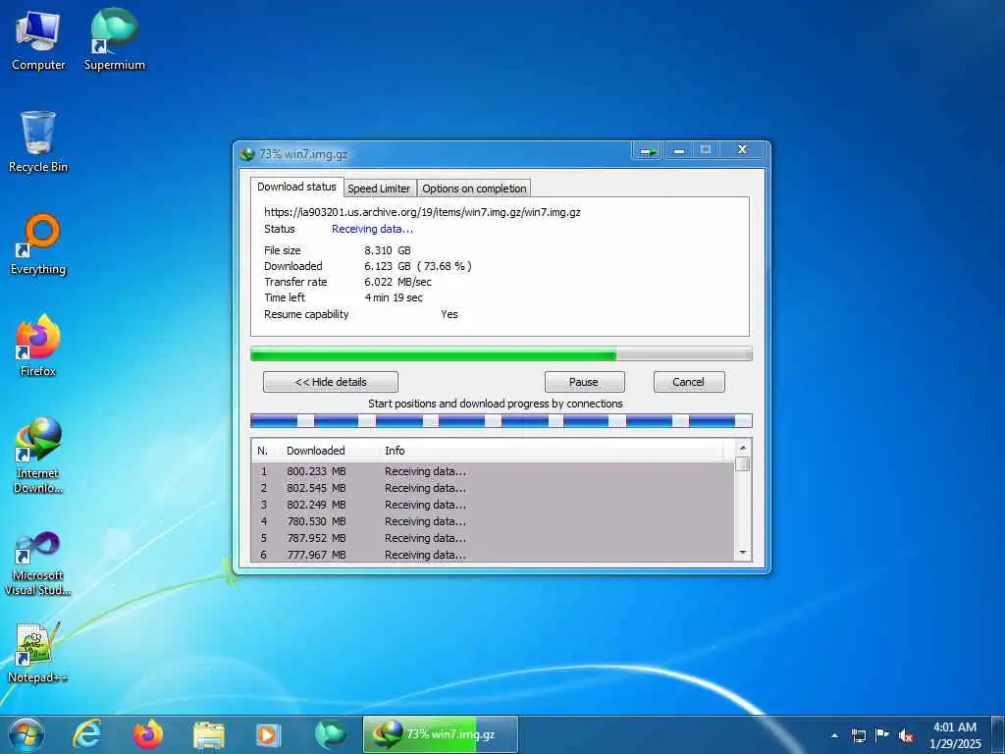Click the connections list scroll up arrow
Viewport: 1005px width, 754px height.
[x=743, y=448]
